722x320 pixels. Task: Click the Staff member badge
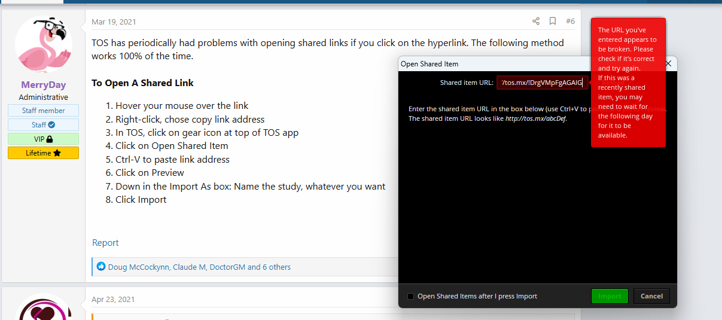tap(43, 111)
